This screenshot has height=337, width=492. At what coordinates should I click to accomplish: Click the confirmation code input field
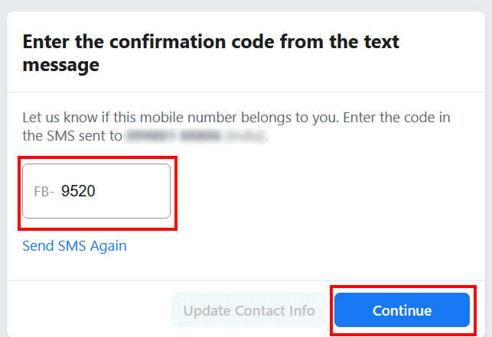pyautogui.click(x=96, y=191)
